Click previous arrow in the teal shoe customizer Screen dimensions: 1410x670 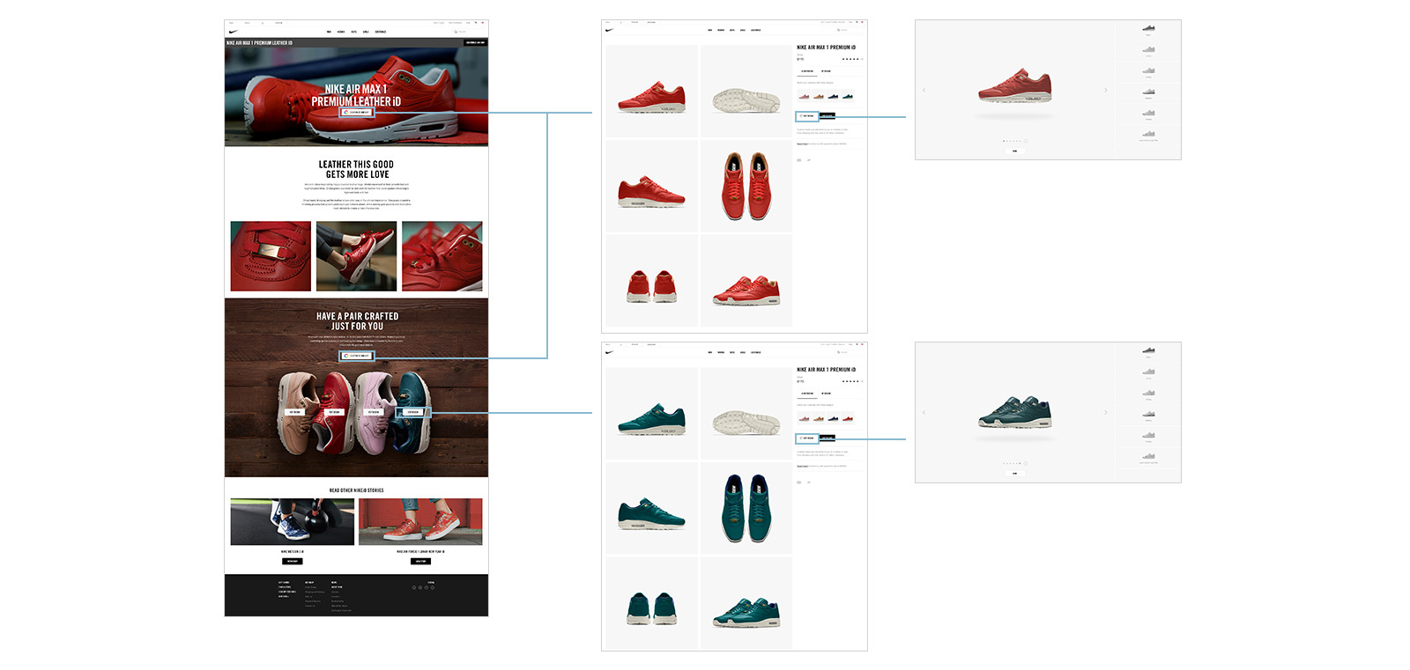coord(924,412)
